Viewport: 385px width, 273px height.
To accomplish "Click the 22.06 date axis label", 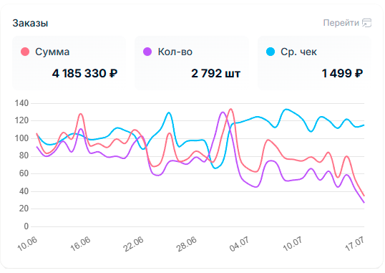I will pyautogui.click(x=134, y=244).
